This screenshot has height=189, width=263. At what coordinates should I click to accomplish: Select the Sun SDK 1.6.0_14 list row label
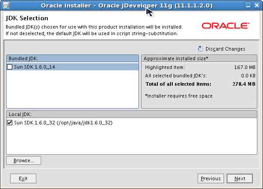(36, 67)
